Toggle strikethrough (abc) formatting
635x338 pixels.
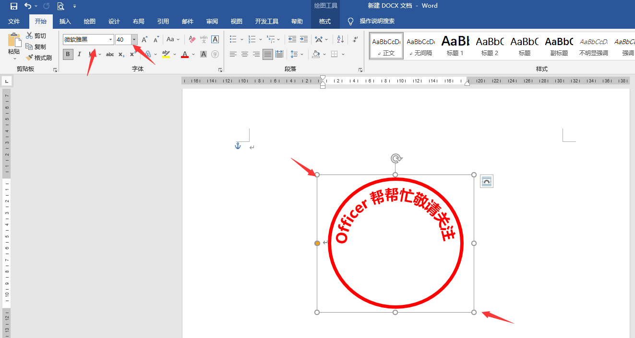110,54
